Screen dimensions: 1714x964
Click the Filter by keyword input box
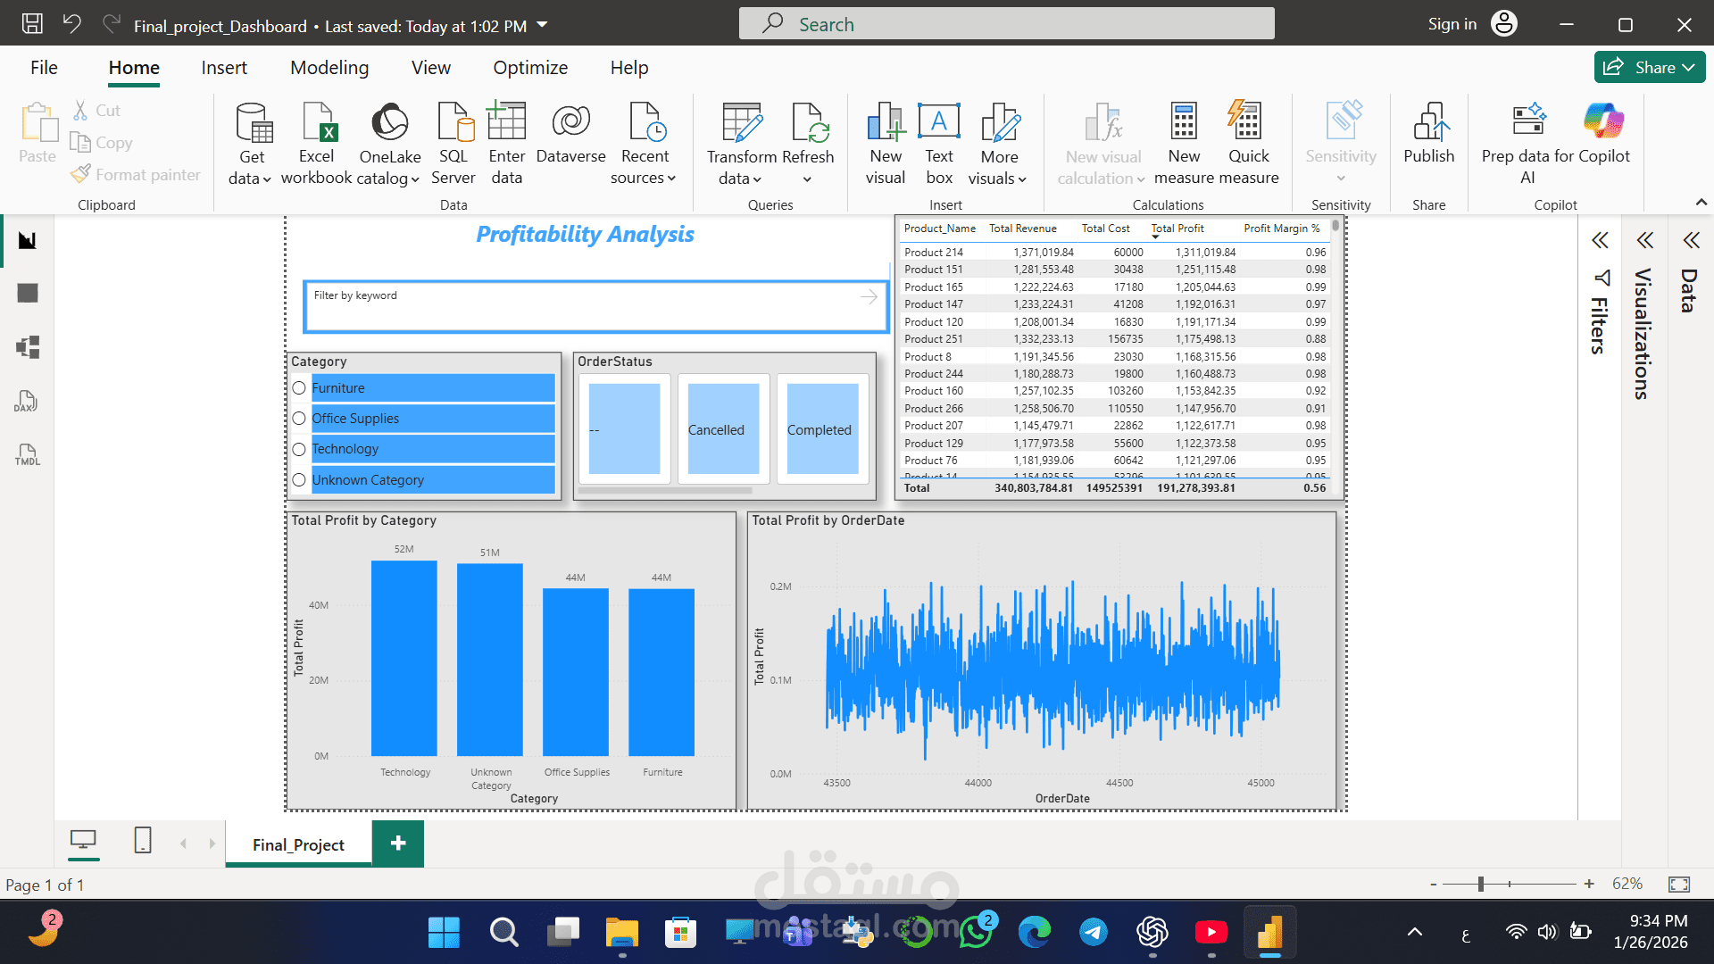coord(595,307)
